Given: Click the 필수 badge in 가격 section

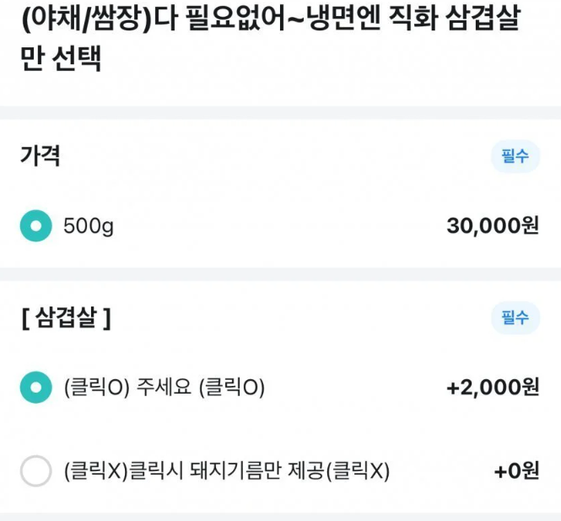Looking at the screenshot, I should click(515, 156).
